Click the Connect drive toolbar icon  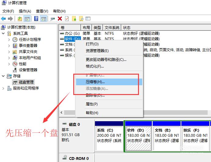53,19
